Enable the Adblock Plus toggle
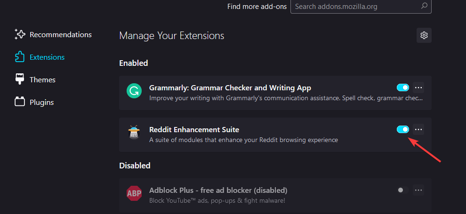Viewport: 466px width, 214px height. coord(402,190)
